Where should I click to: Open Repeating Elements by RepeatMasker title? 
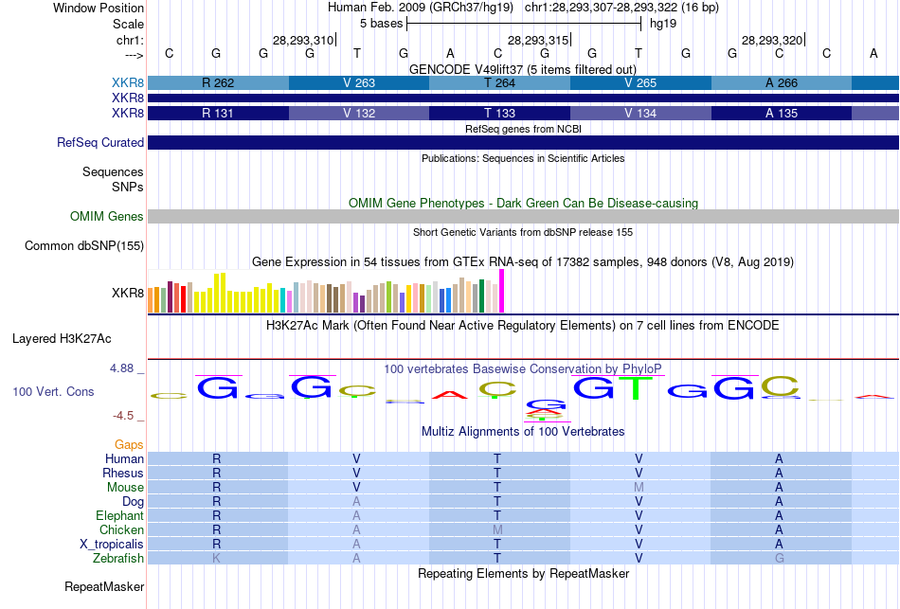click(x=523, y=573)
